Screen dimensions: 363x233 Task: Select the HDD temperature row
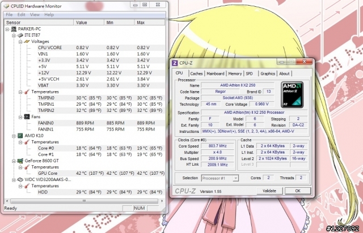click(x=102, y=192)
